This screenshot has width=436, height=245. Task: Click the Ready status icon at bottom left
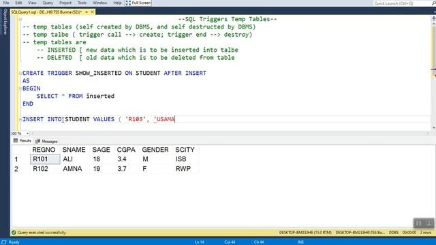tap(4, 242)
